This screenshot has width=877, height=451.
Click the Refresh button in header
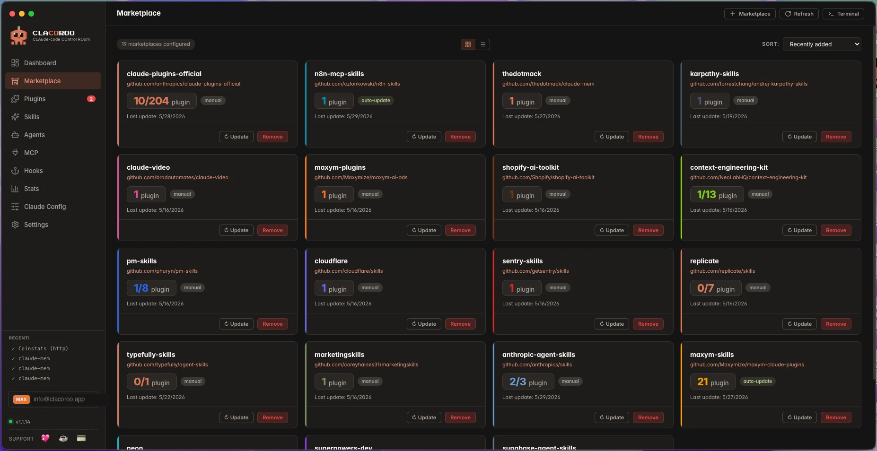coord(799,14)
